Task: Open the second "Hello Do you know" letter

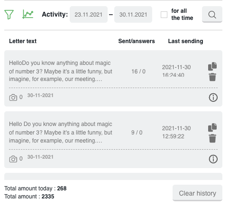Action: coord(61,132)
